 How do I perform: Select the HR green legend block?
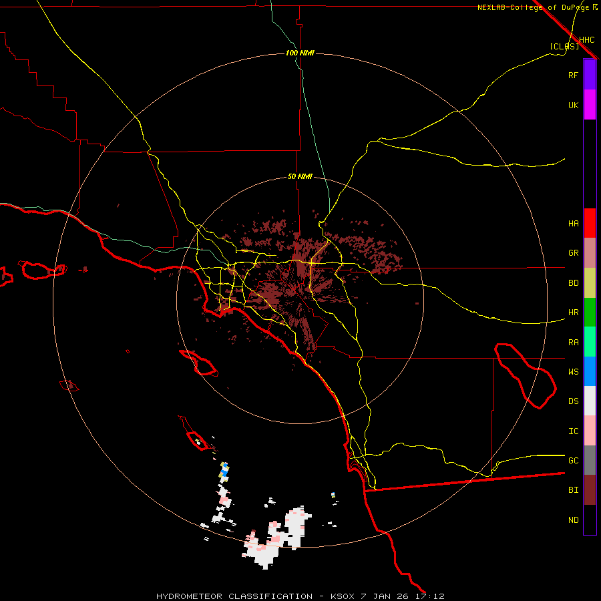pos(590,313)
